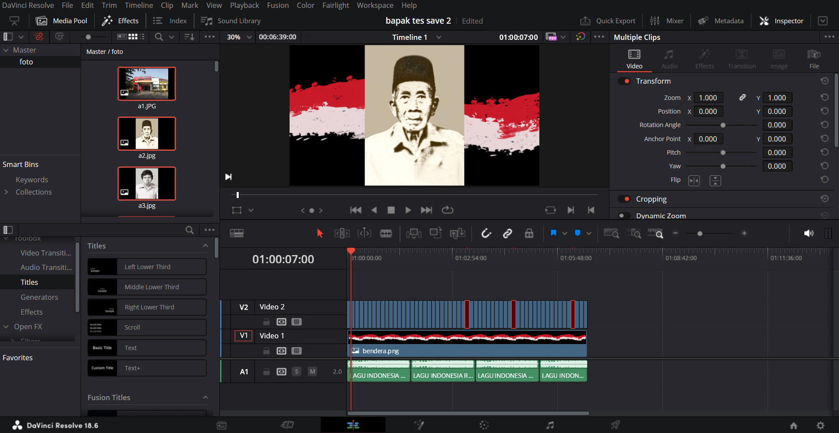Adjust the Rotation Angle slider handle
Screen dimensions: 839x433
point(723,125)
